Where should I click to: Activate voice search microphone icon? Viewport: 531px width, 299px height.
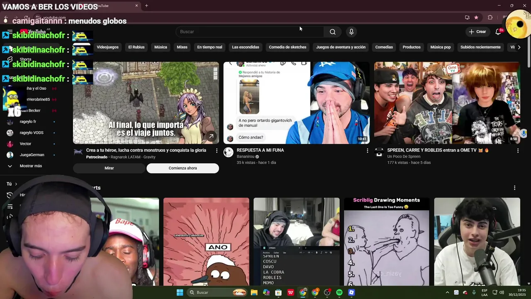tap(351, 32)
